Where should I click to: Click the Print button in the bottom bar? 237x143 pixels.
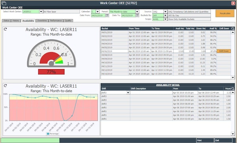205,140
